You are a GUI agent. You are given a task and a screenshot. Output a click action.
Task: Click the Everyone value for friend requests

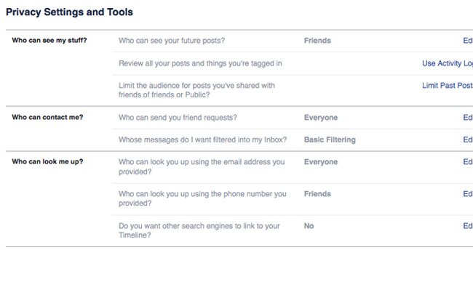(321, 118)
